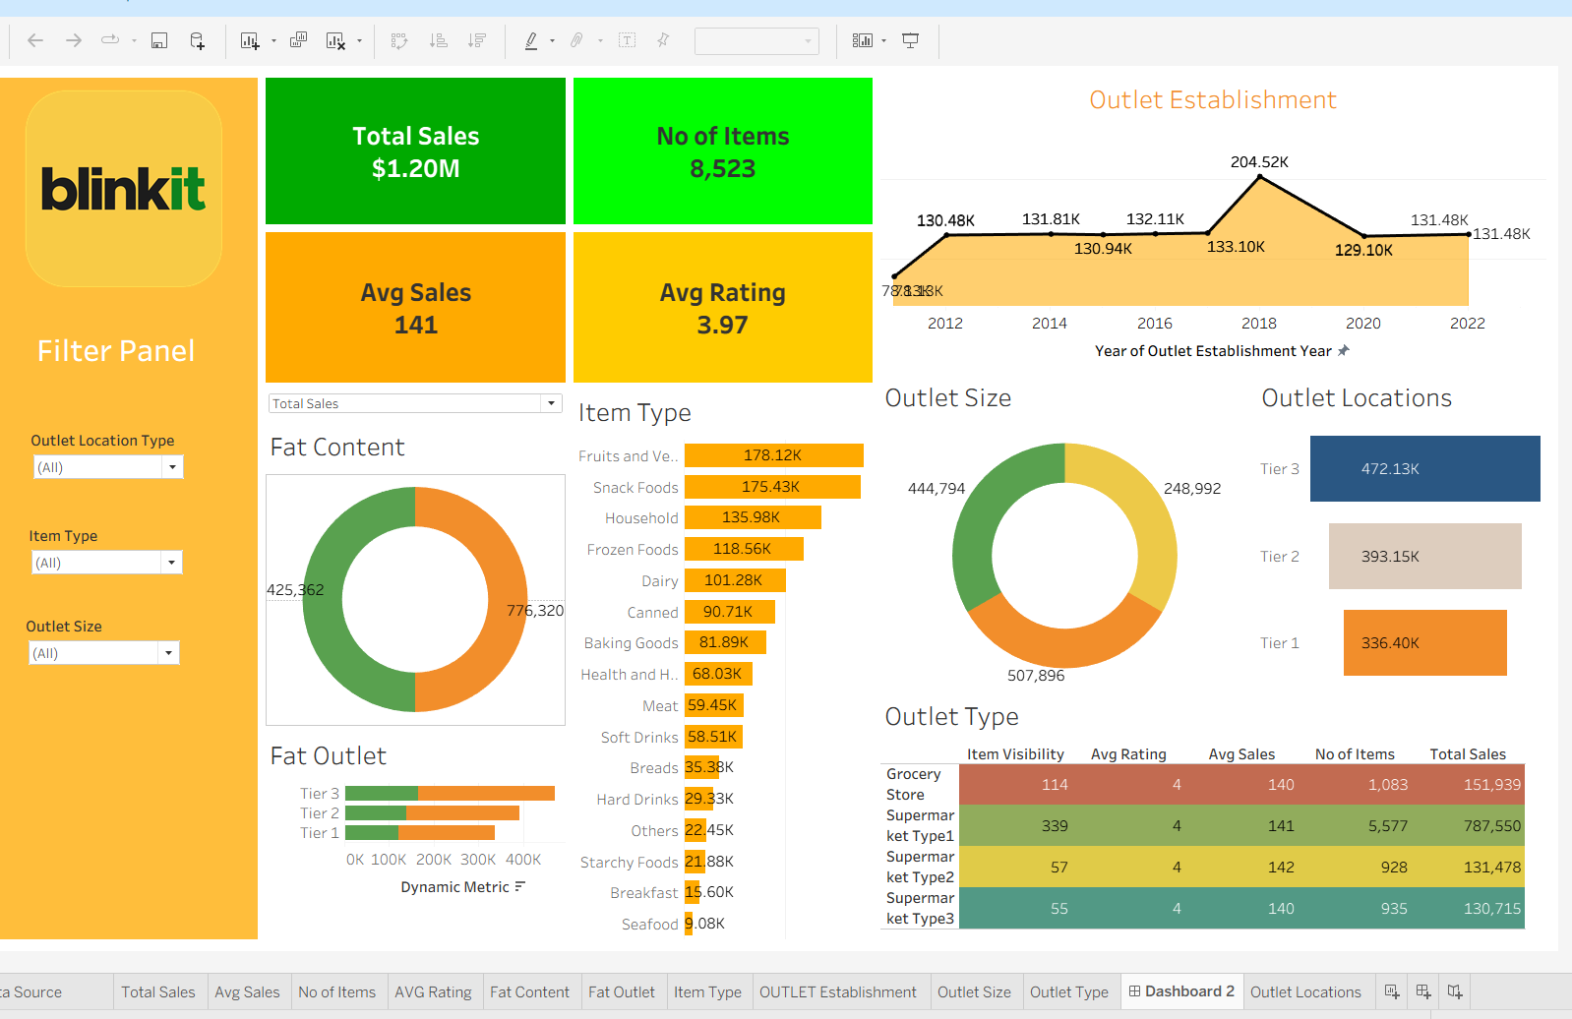
Task: Click the Swap rows and columns icon
Action: [x=399, y=40]
